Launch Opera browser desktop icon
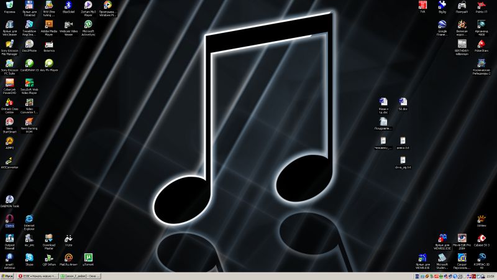Viewport: 497px width, 280px height. [9, 221]
